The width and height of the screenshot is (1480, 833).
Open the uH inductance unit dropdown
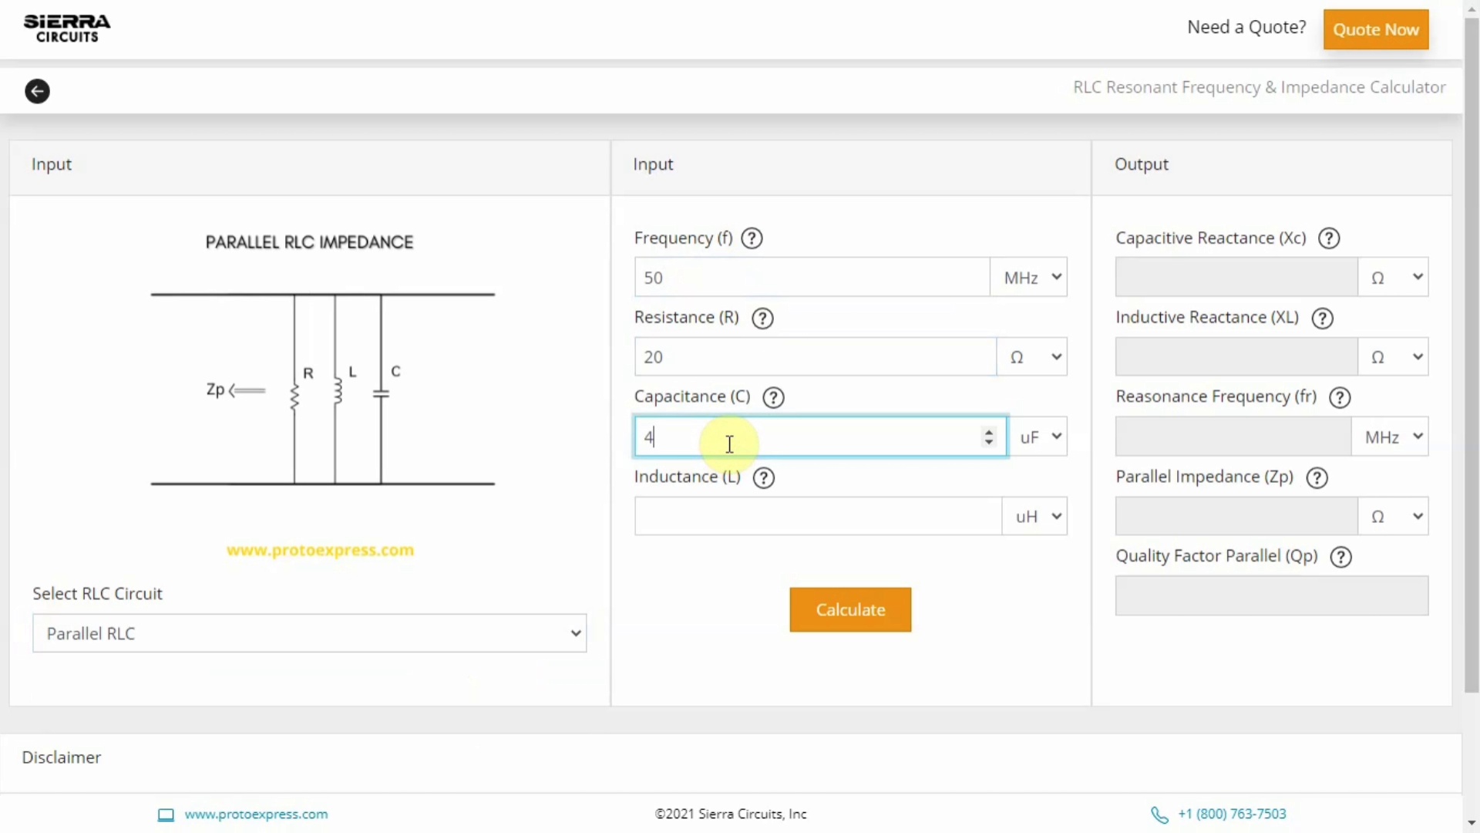coord(1035,517)
